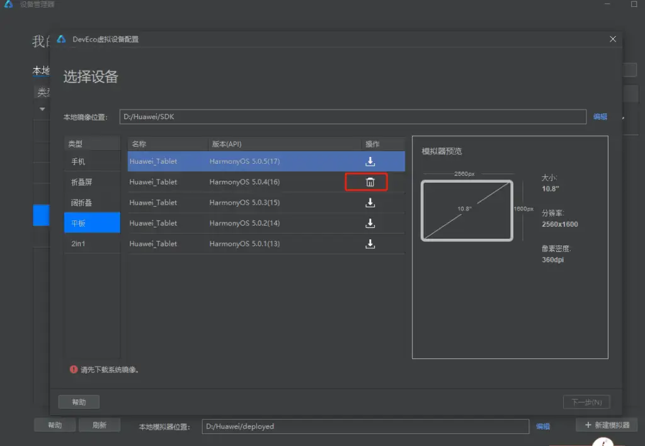
Task: Close the DevEco virtual device dialog
Action: point(613,39)
